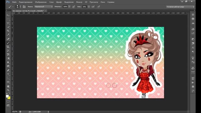Open the Справка menu
Image resolution: width=201 pixels, height=113 pixels.
pyautogui.click(x=111, y=2)
